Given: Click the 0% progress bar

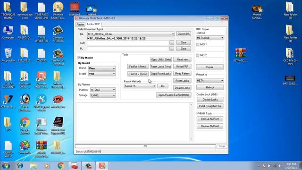Looking at the screenshot, I should click(x=145, y=146).
